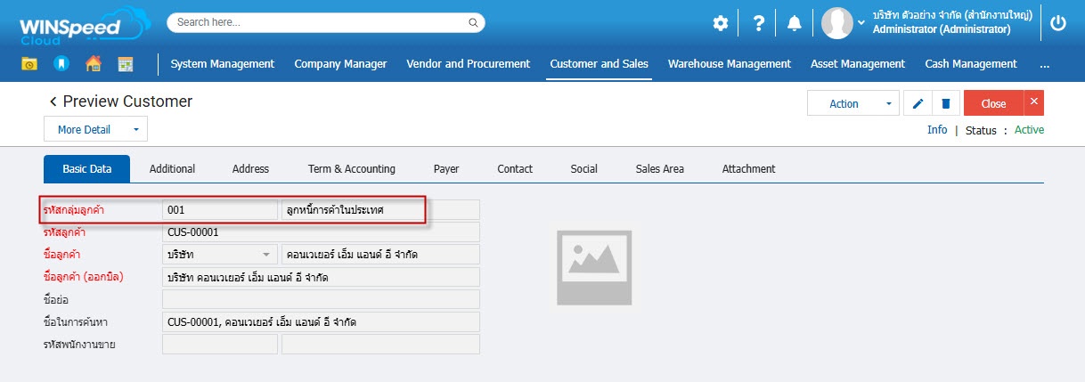Click the customer image placeholder
This screenshot has width=1085, height=382.
594,266
